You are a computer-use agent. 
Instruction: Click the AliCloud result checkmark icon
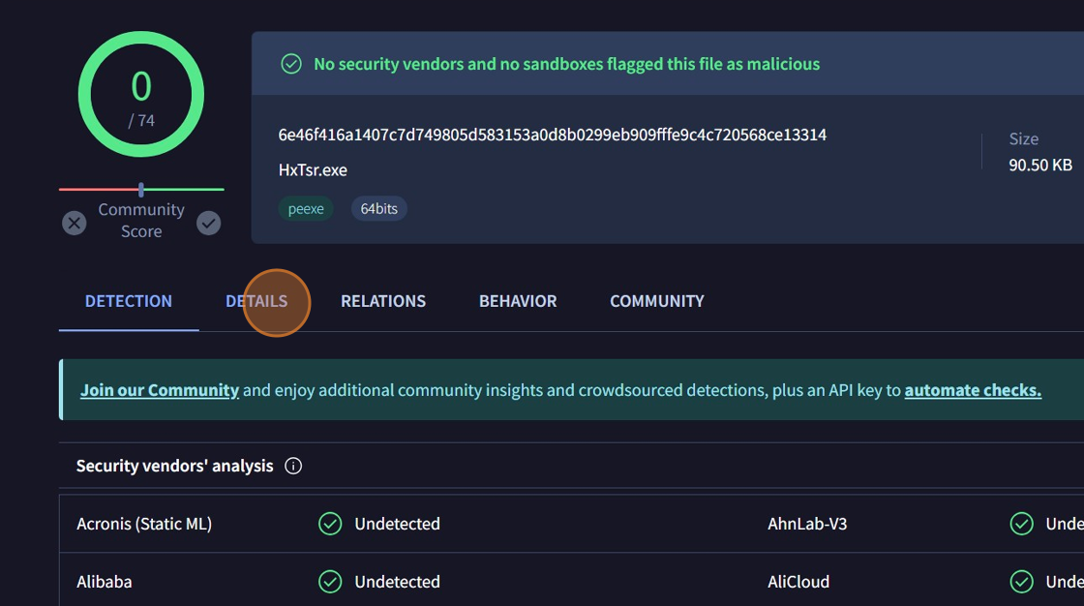(x=1021, y=582)
